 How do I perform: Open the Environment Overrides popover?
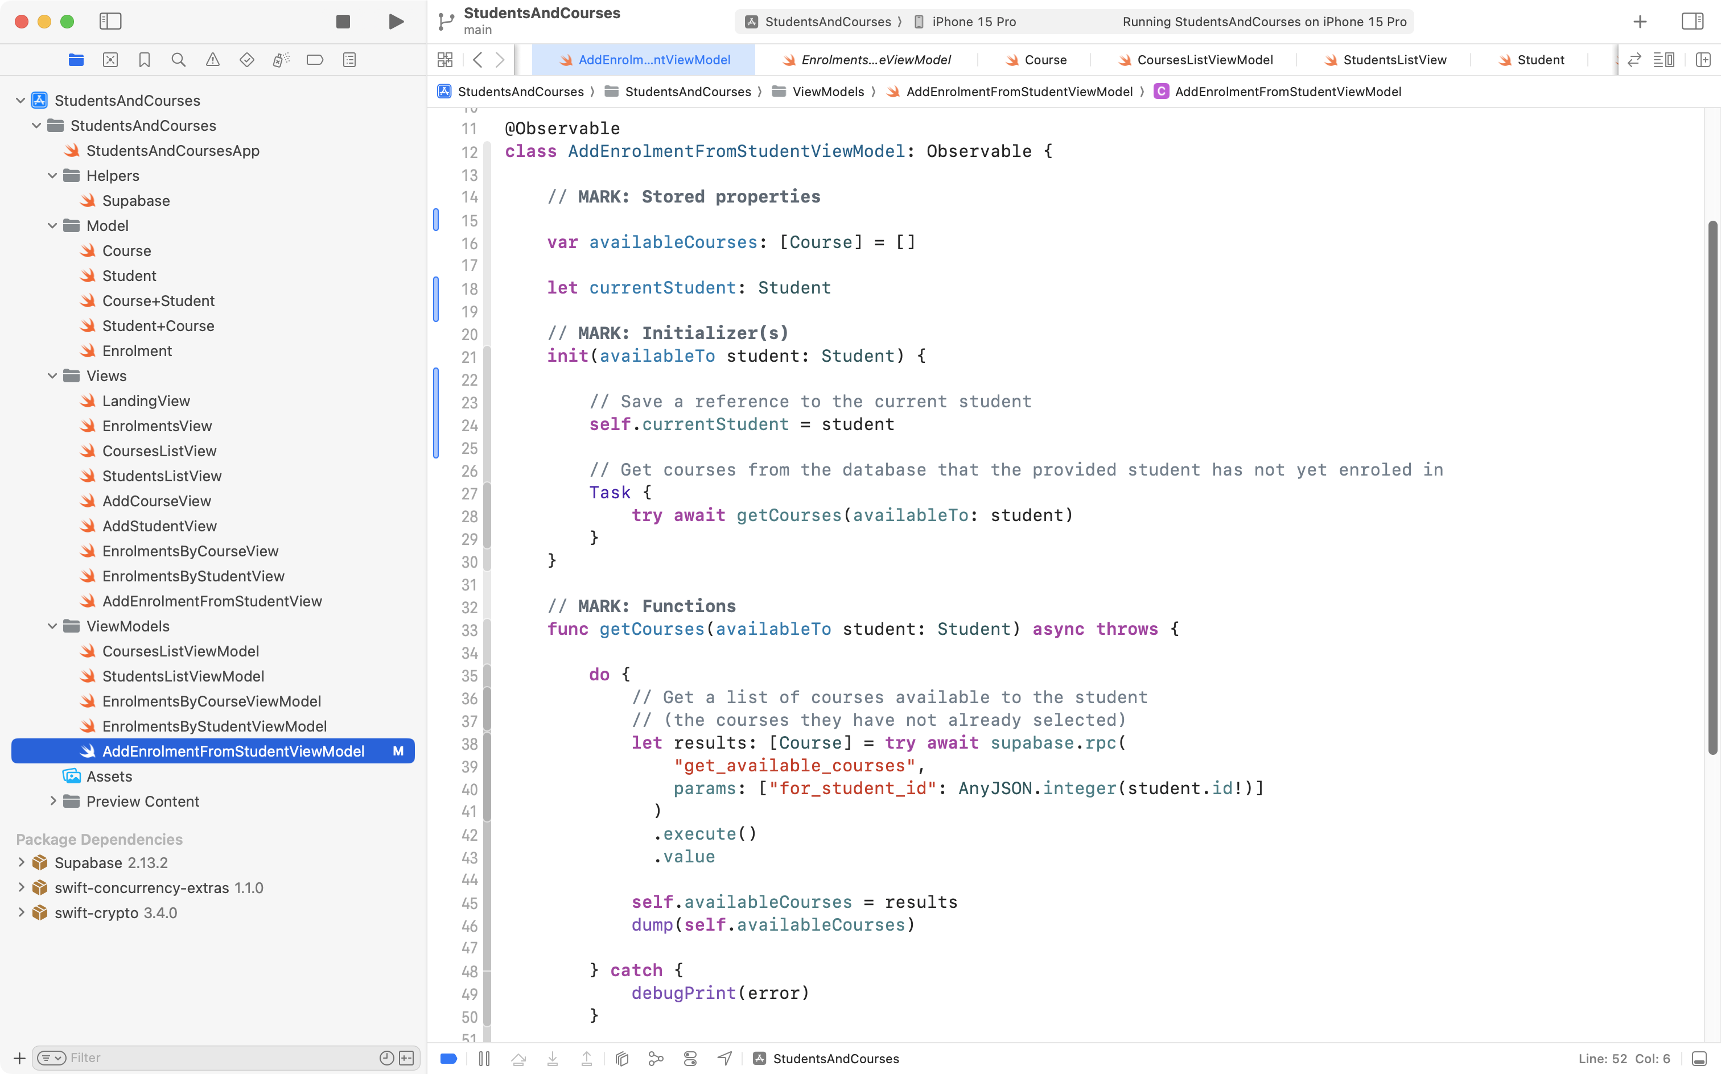click(690, 1059)
